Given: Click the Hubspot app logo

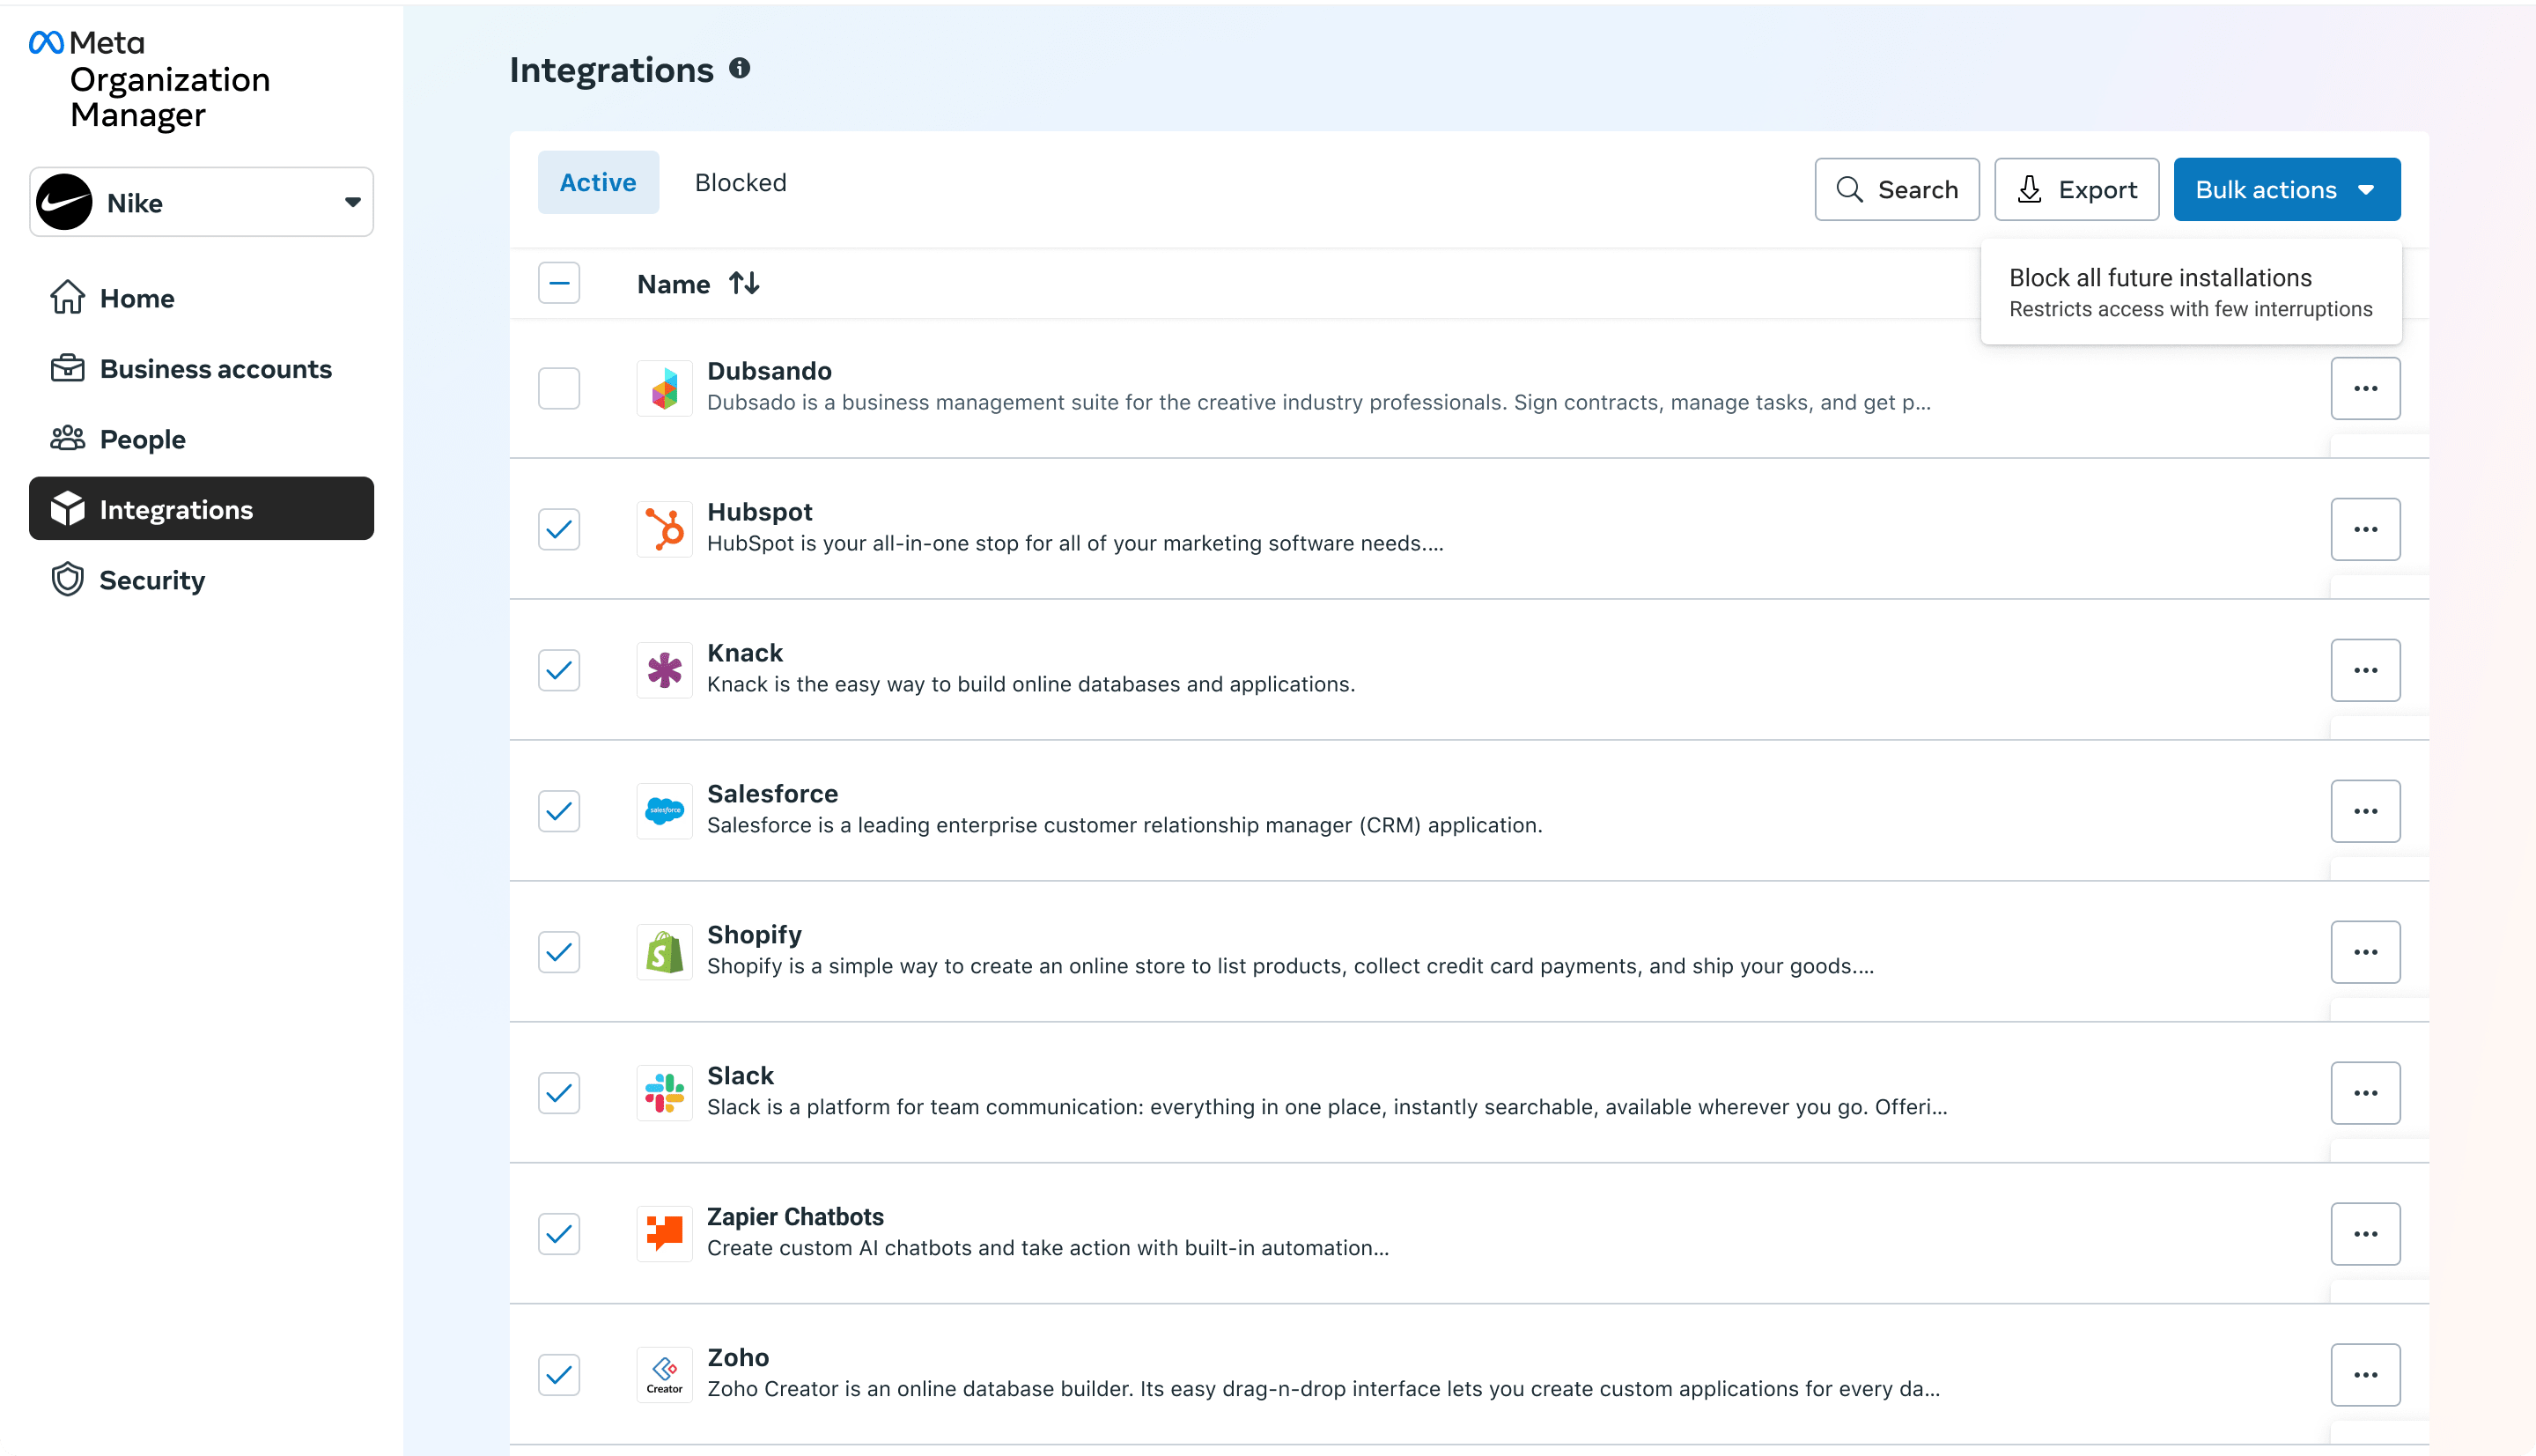Looking at the screenshot, I should [x=664, y=529].
